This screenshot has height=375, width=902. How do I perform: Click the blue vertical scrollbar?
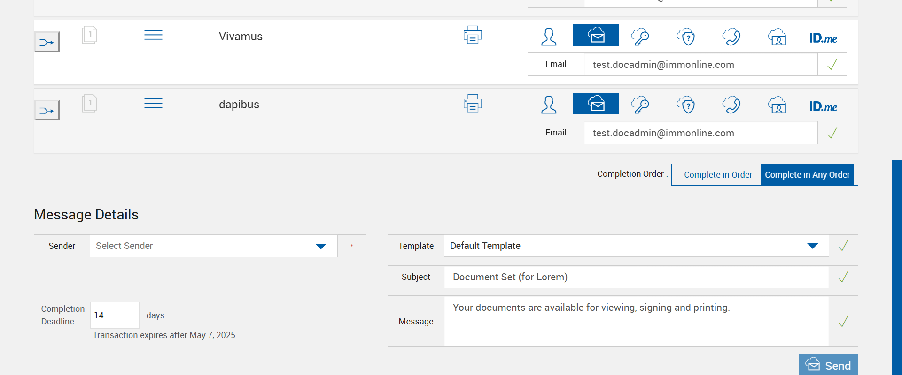click(x=896, y=267)
